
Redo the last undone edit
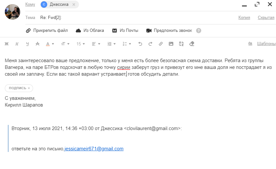150,44
